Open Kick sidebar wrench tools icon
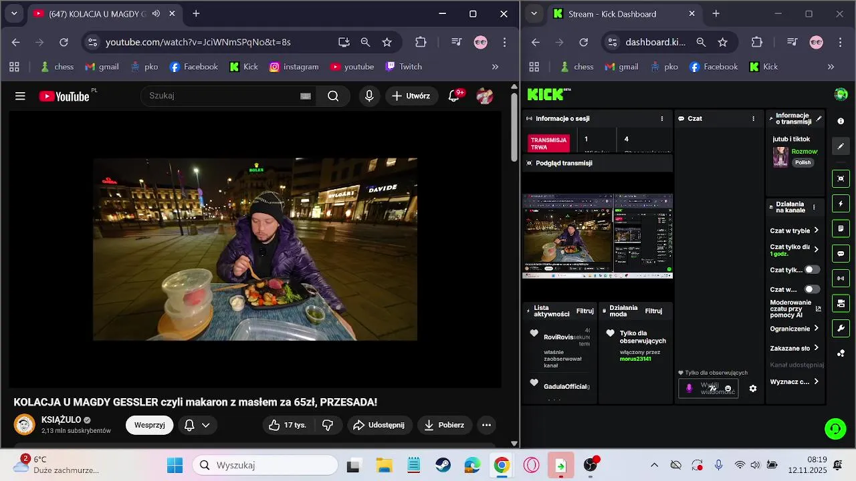The height and width of the screenshot is (481, 856). (x=841, y=328)
